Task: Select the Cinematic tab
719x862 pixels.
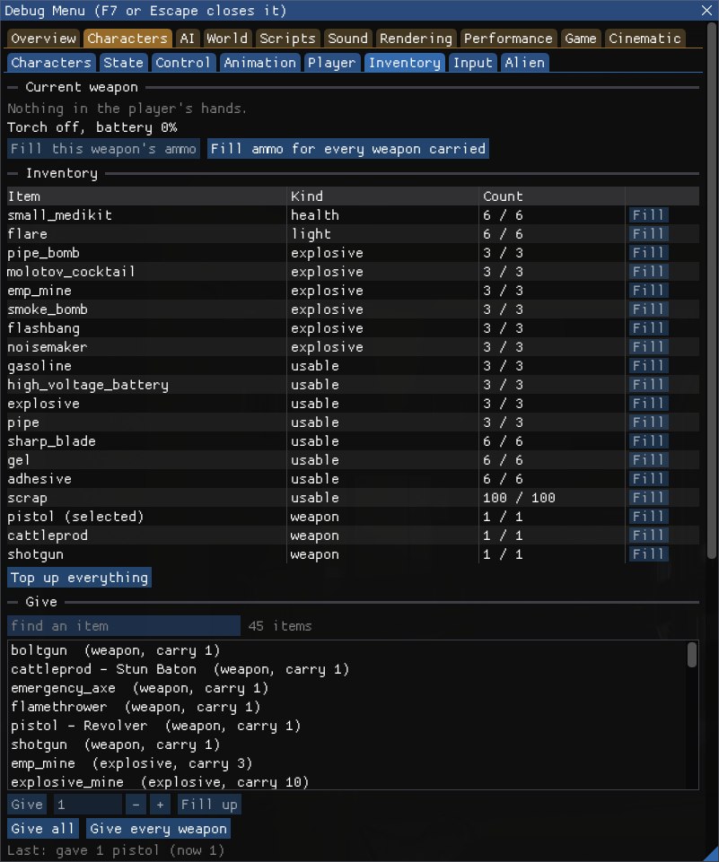Action: coord(644,39)
